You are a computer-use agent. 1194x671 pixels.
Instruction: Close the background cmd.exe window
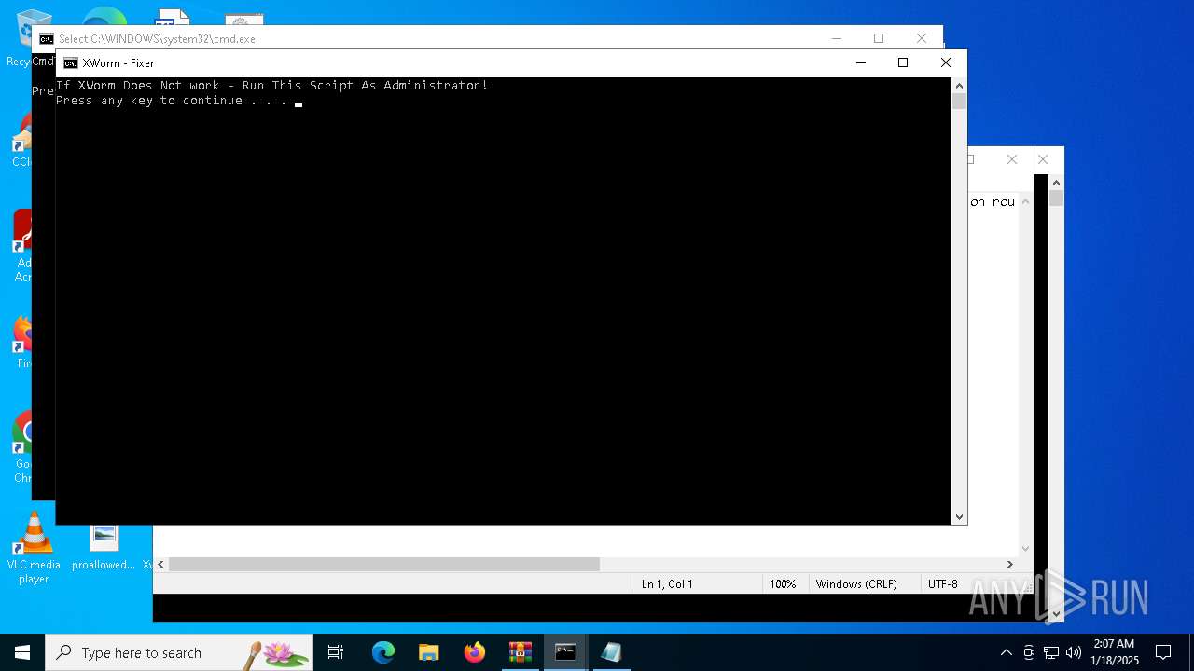coord(921,38)
